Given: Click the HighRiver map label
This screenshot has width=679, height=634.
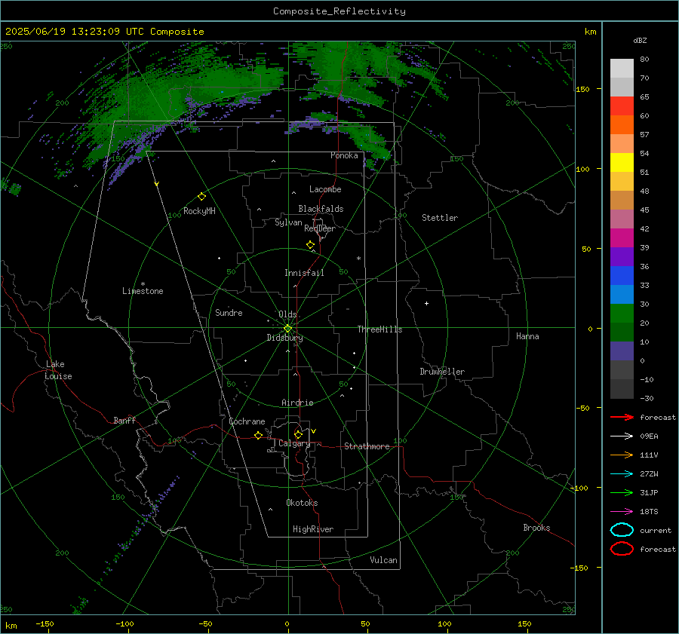Looking at the screenshot, I should click(312, 530).
